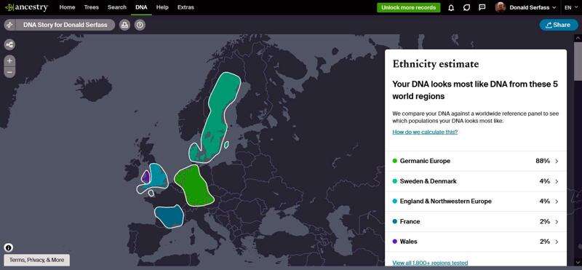Open Donald Serfass account dropdown
This screenshot has width=582, height=270.
526,7
